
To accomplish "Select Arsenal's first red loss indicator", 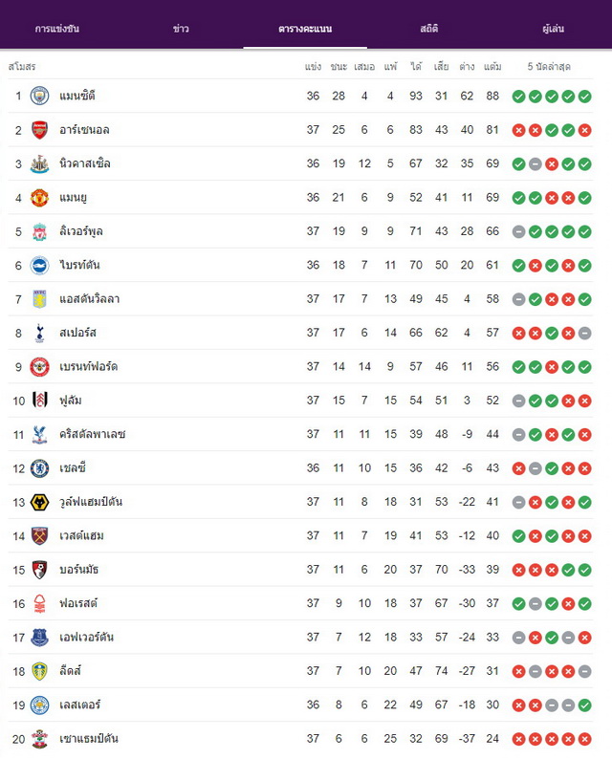I will (518, 130).
